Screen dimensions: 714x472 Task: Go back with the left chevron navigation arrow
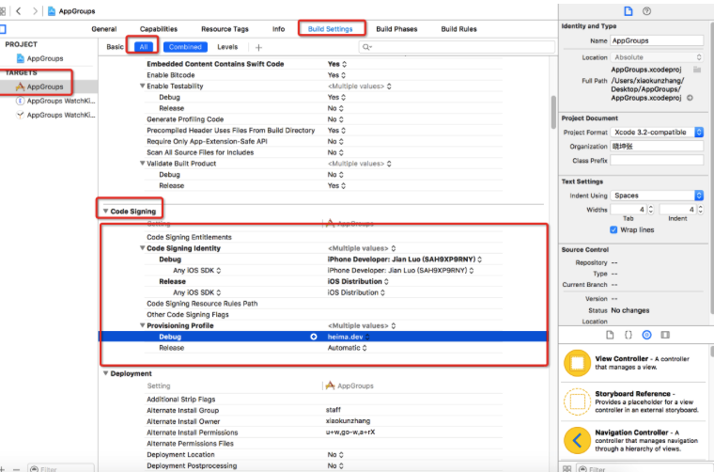coord(18,11)
